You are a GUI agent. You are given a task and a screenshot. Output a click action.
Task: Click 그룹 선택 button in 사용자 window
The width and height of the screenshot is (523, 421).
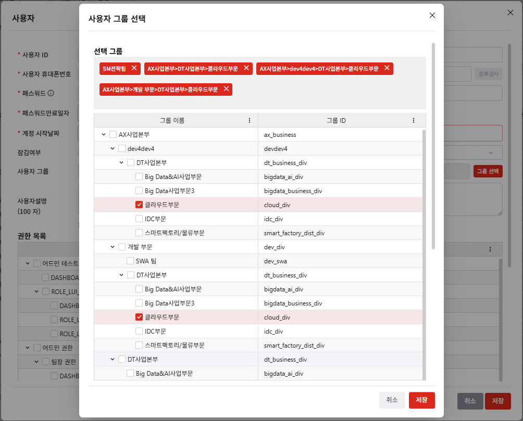click(x=488, y=171)
